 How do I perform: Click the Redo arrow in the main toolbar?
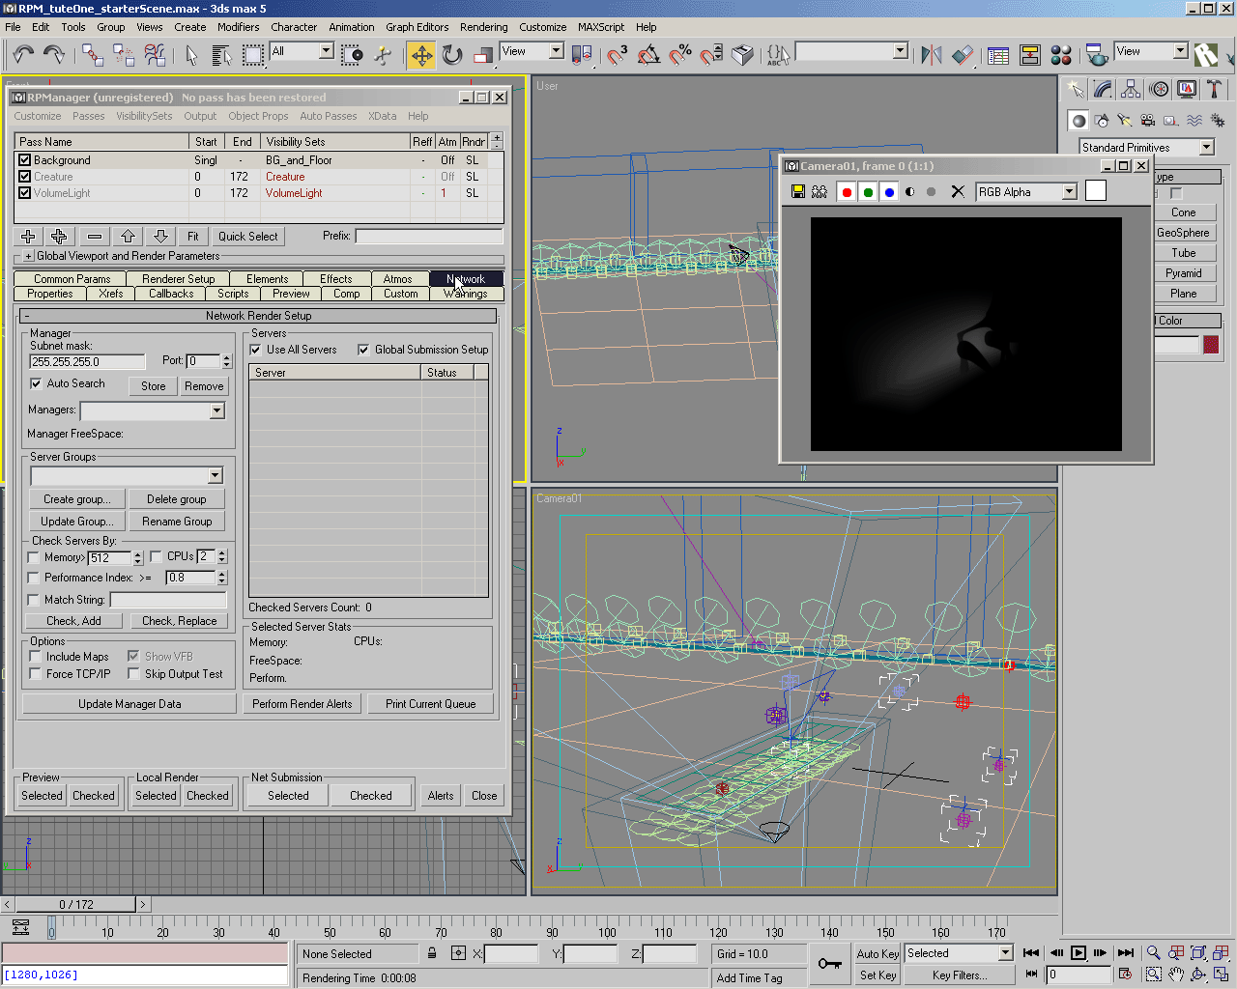coord(54,54)
